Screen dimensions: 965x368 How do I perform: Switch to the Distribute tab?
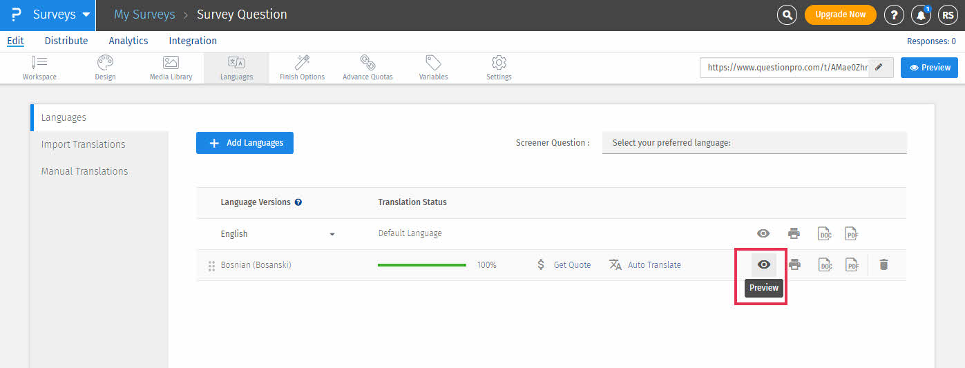pos(66,41)
